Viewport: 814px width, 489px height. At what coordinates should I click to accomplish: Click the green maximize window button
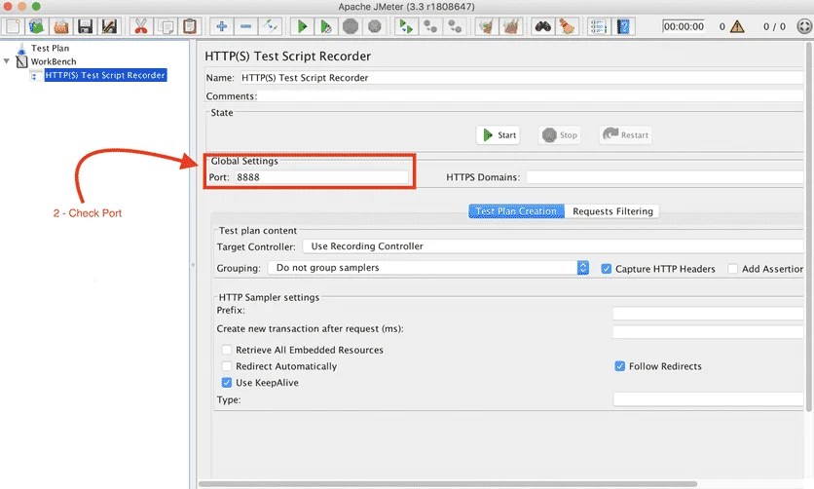pos(36,6)
